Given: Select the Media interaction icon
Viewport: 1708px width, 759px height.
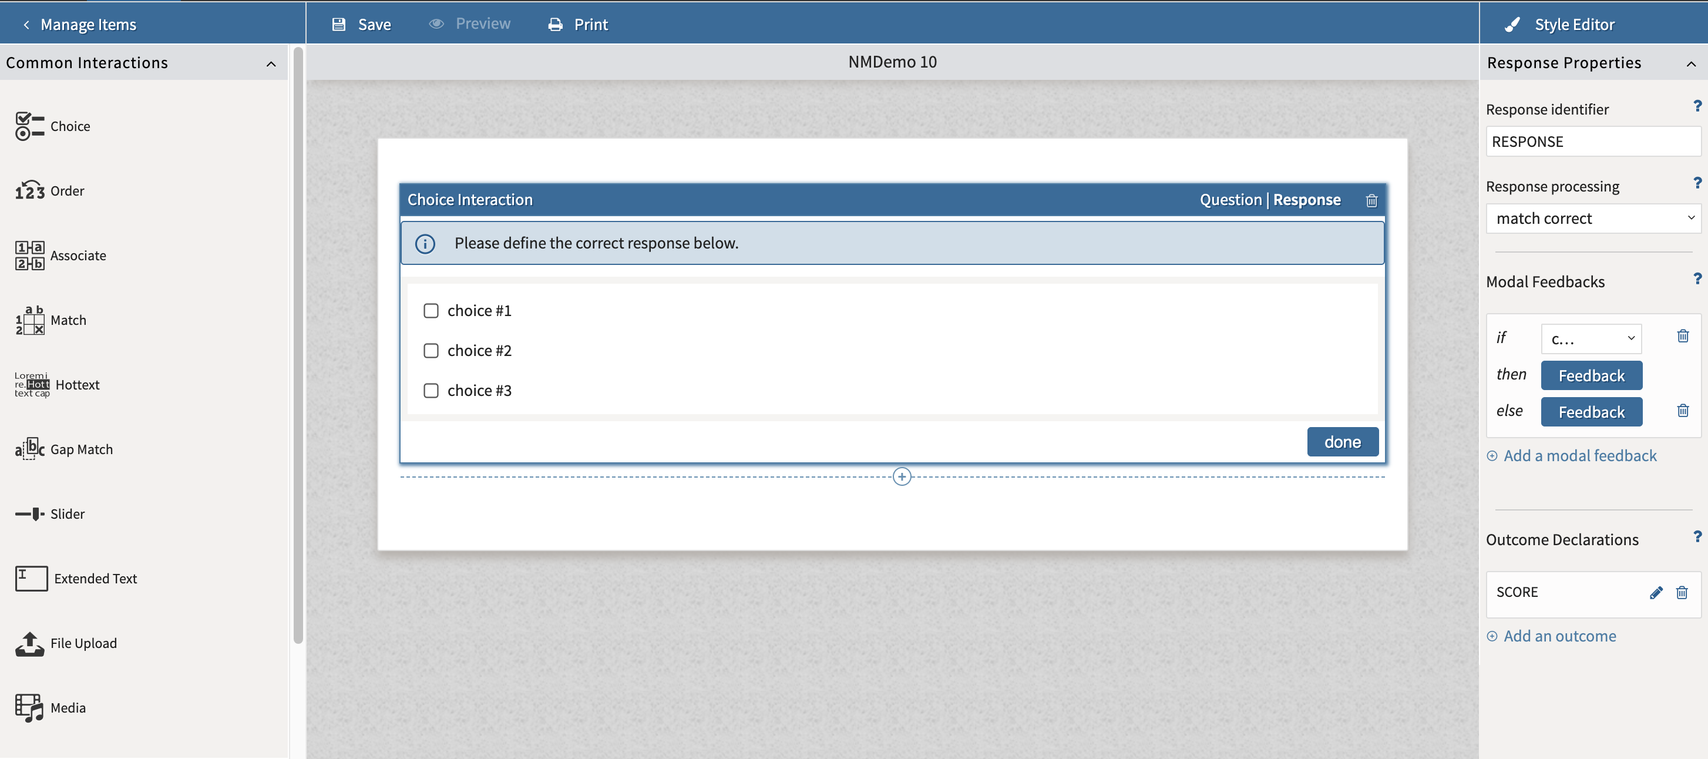Looking at the screenshot, I should tap(29, 707).
